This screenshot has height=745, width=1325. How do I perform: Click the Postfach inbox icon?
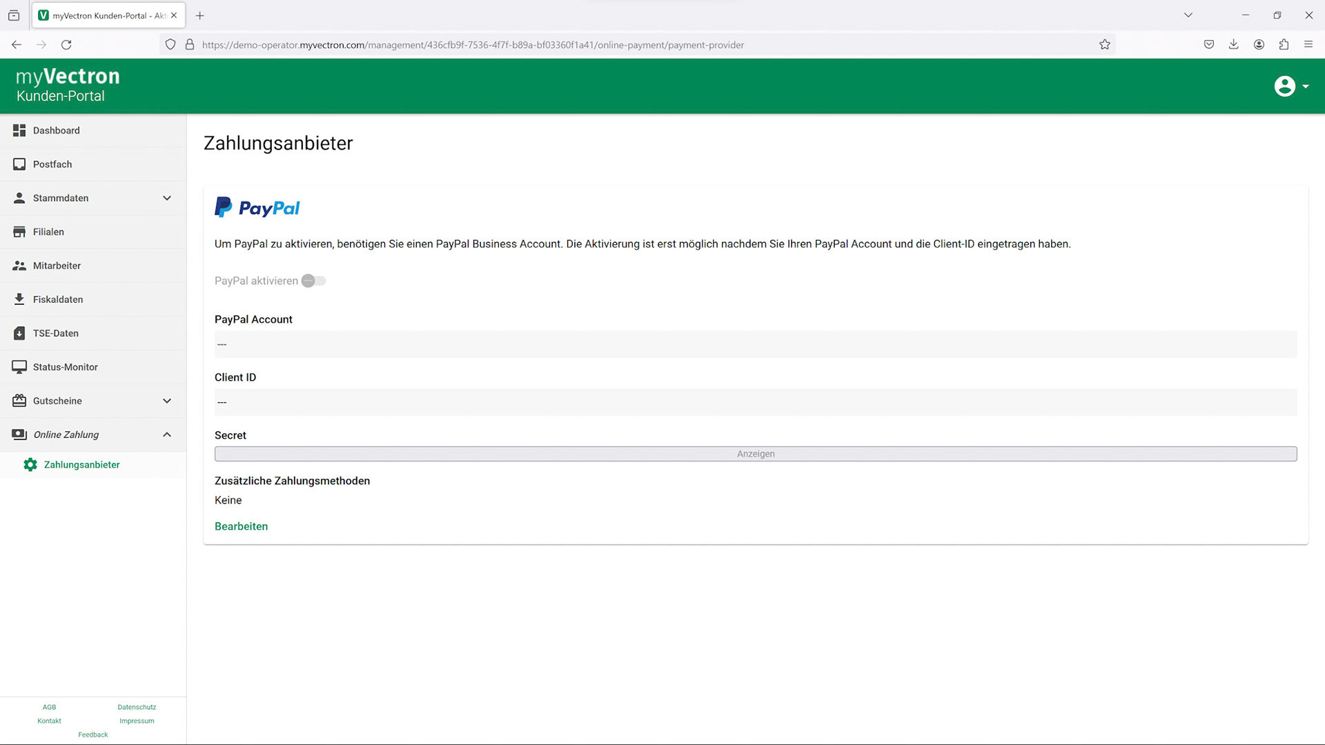pos(19,164)
